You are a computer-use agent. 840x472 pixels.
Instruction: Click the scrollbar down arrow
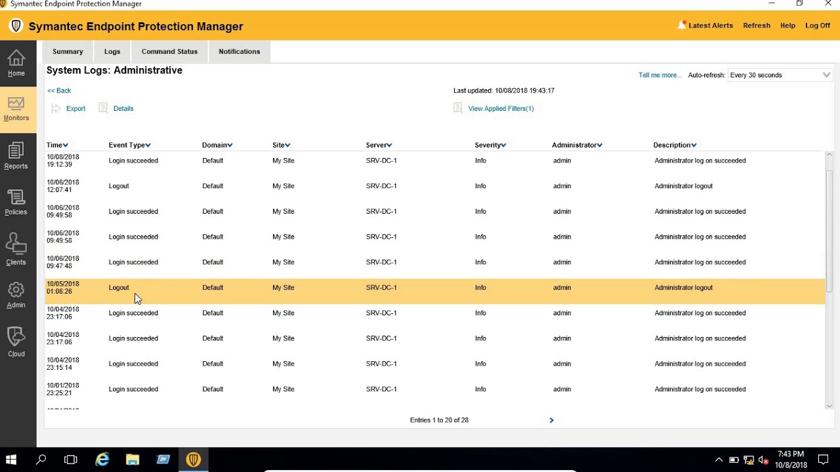click(829, 406)
